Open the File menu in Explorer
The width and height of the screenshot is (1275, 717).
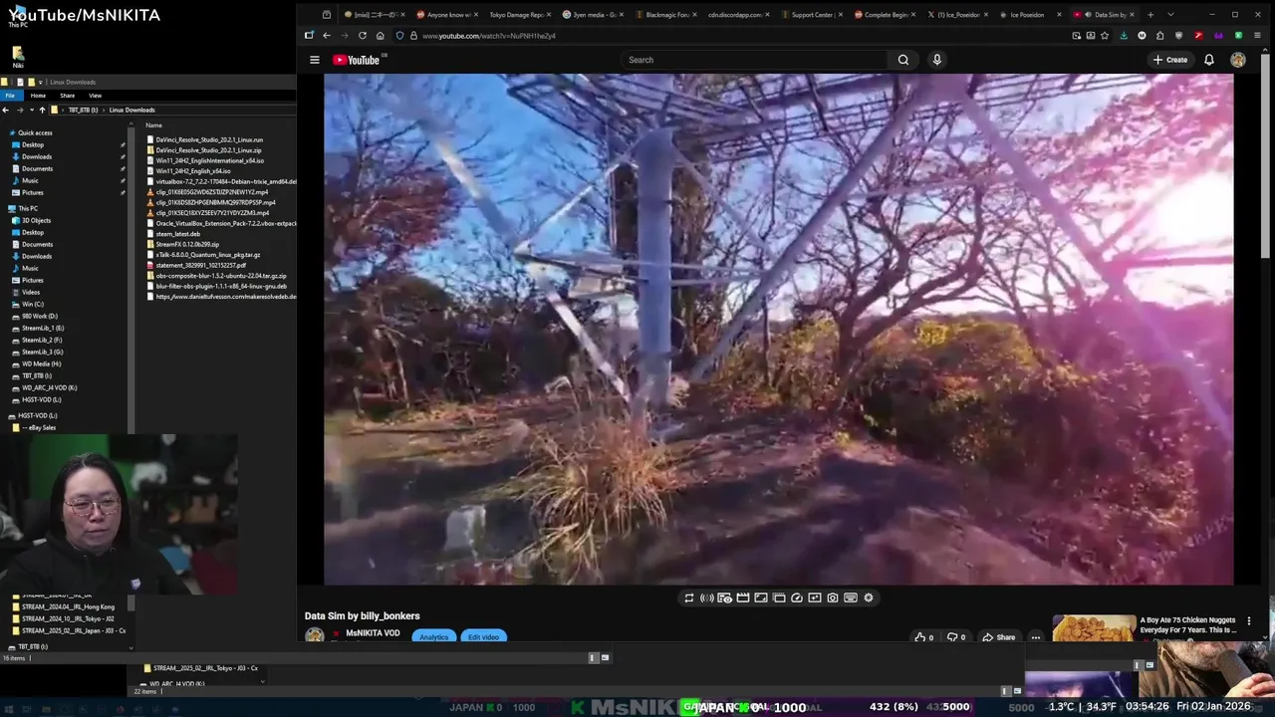tap(10, 96)
